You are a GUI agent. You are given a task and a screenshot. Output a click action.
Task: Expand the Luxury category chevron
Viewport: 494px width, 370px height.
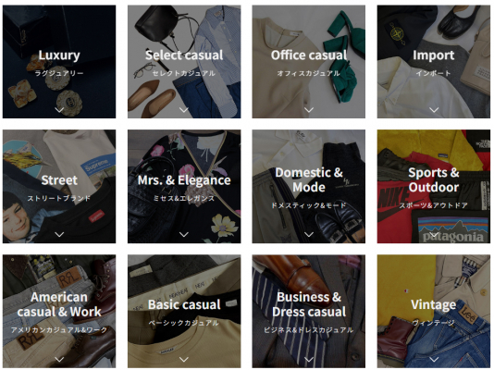[x=59, y=110]
